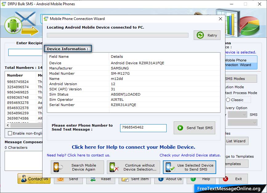Select the Classic radio button

tap(228, 100)
